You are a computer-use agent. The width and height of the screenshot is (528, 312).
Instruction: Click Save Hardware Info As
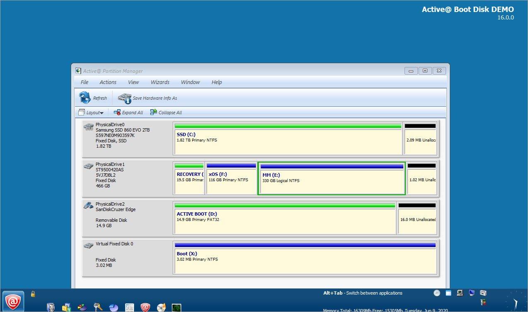tap(148, 98)
